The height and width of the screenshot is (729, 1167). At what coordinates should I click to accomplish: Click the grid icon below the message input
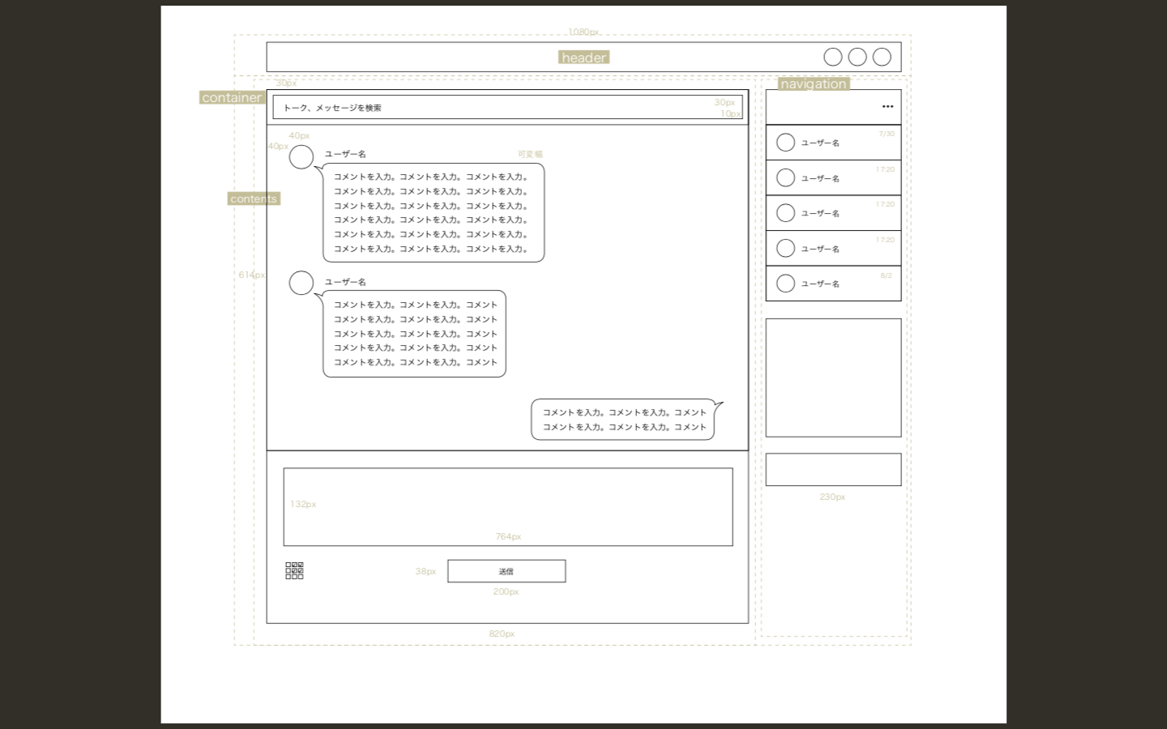coord(294,570)
